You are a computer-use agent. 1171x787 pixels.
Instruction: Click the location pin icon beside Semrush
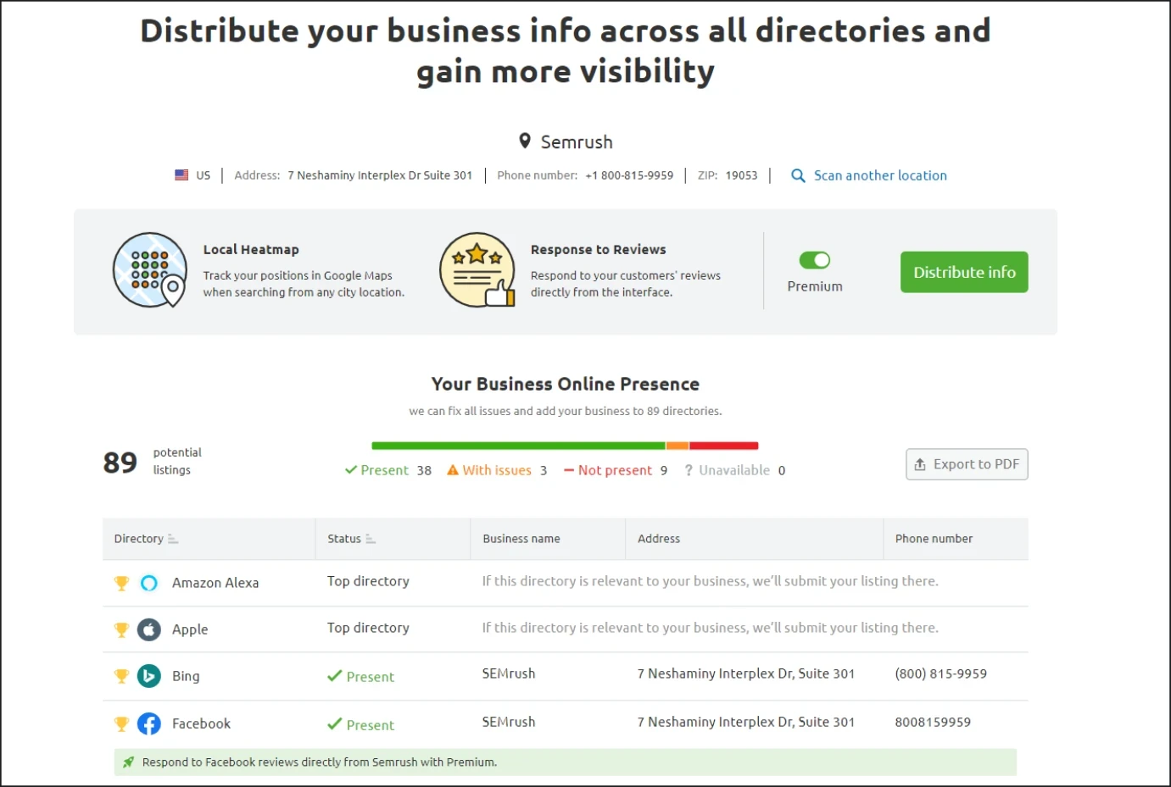click(525, 141)
